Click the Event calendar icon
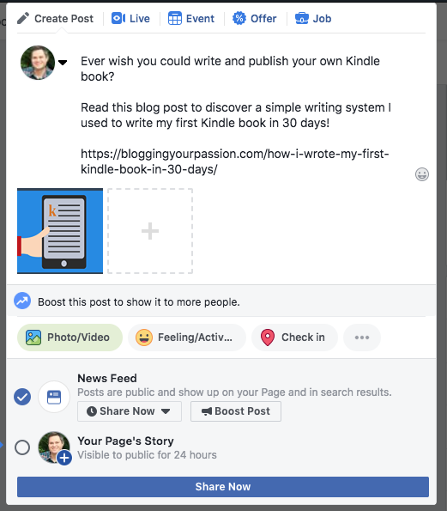447x511 pixels. (x=175, y=18)
